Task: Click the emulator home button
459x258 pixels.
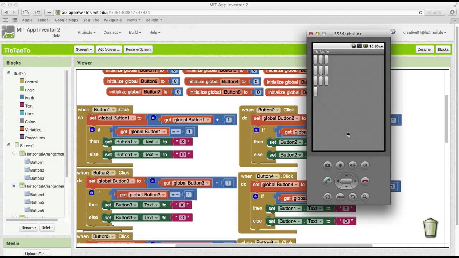Action: coord(327,197)
